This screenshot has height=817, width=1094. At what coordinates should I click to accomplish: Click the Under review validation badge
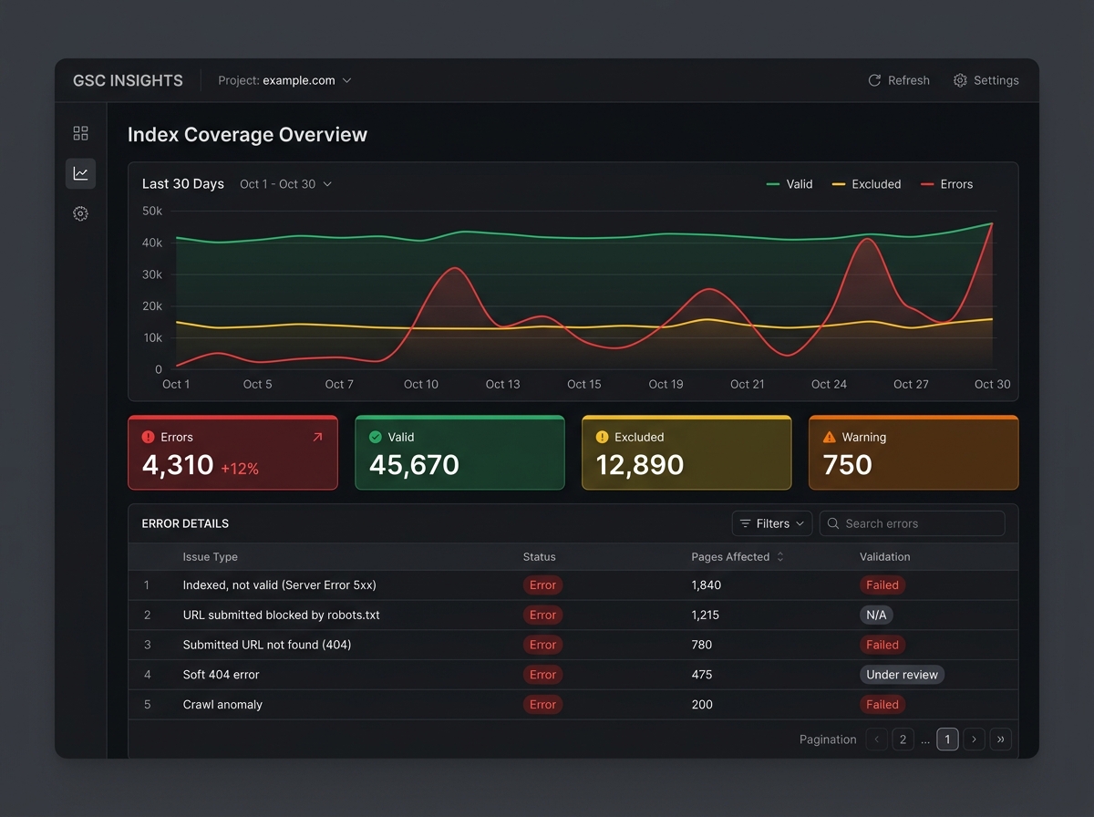pos(902,675)
